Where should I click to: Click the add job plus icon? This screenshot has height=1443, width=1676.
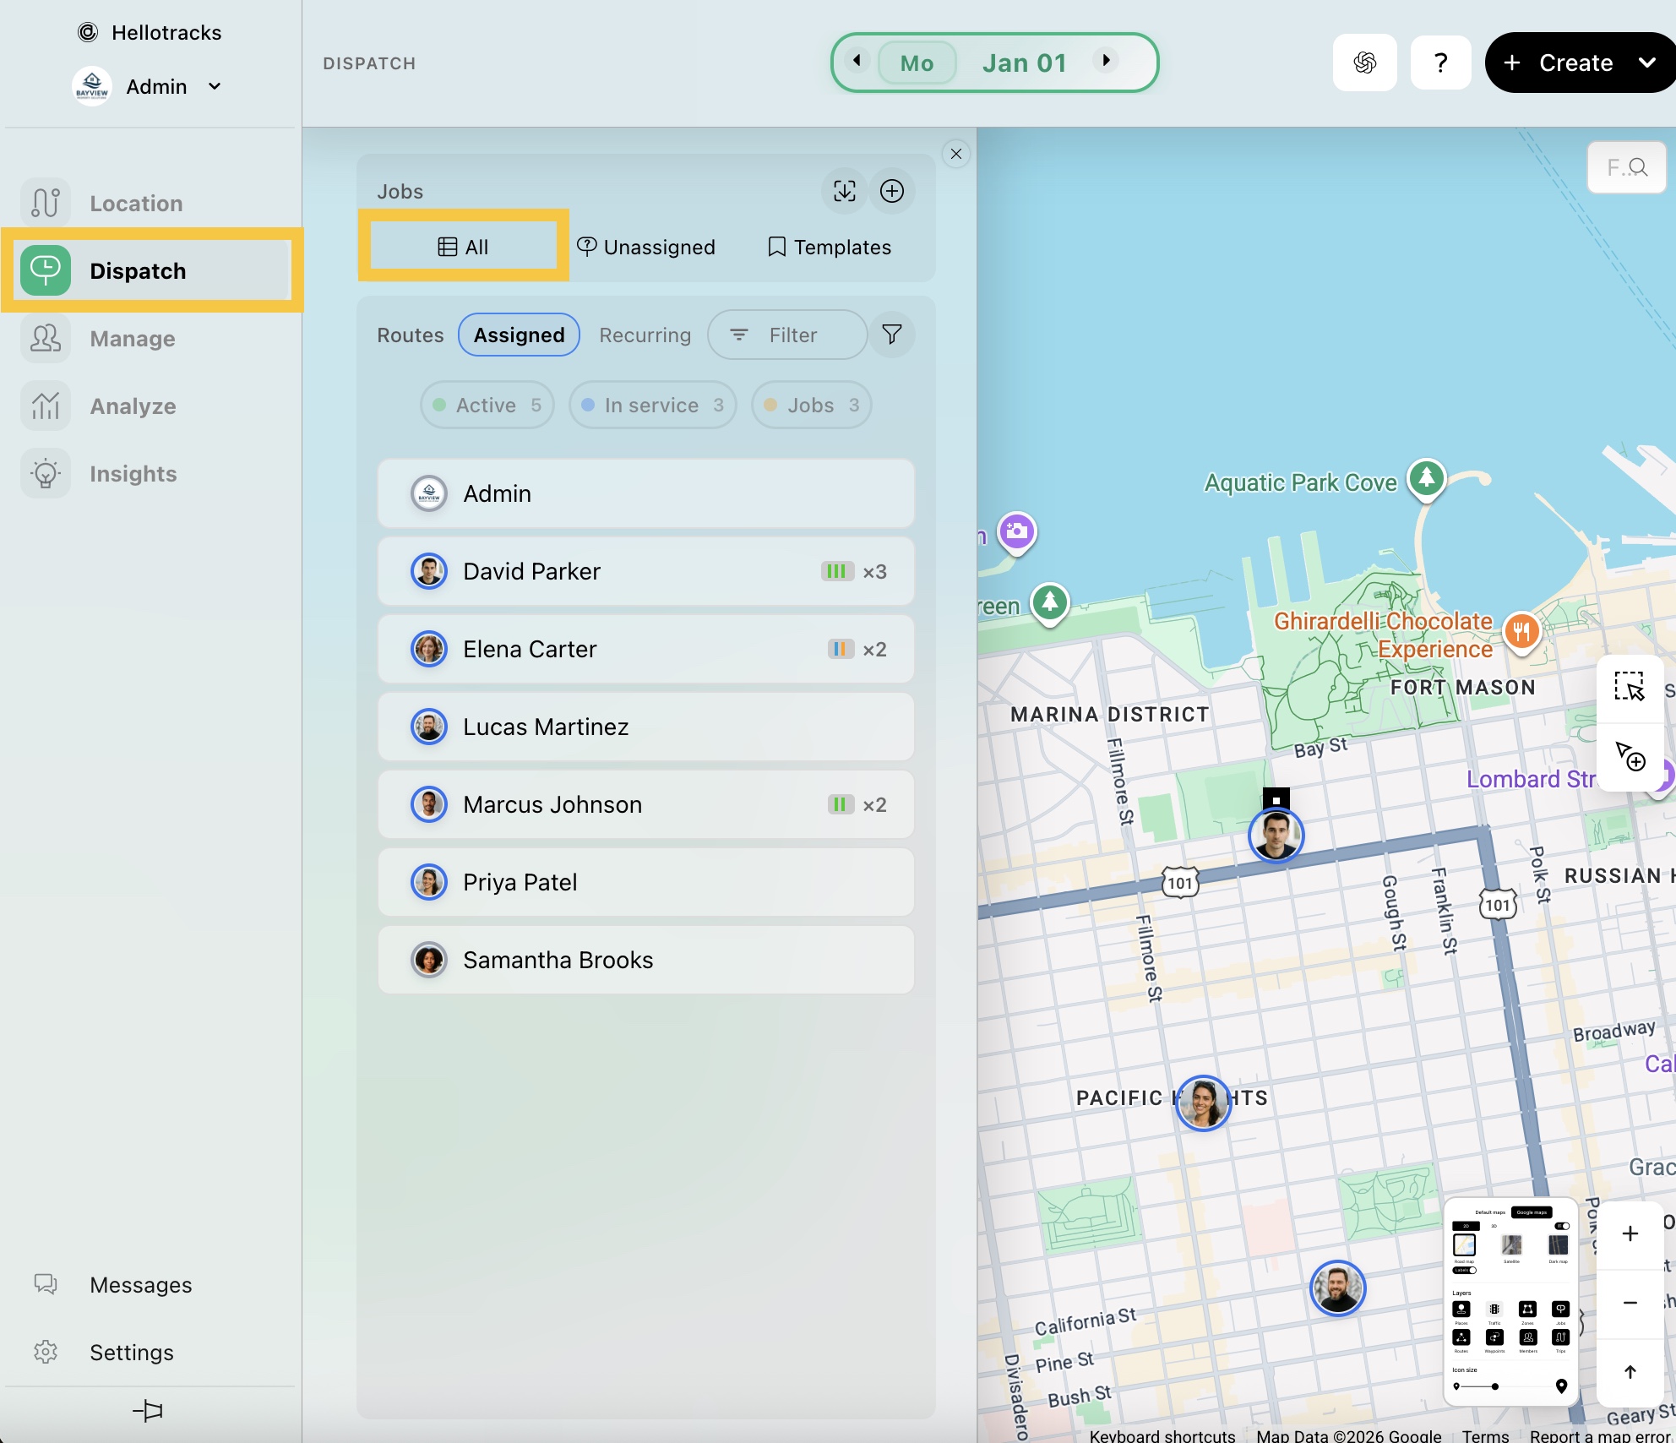[x=891, y=191]
